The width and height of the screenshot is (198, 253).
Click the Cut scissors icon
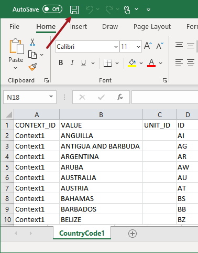click(x=32, y=42)
